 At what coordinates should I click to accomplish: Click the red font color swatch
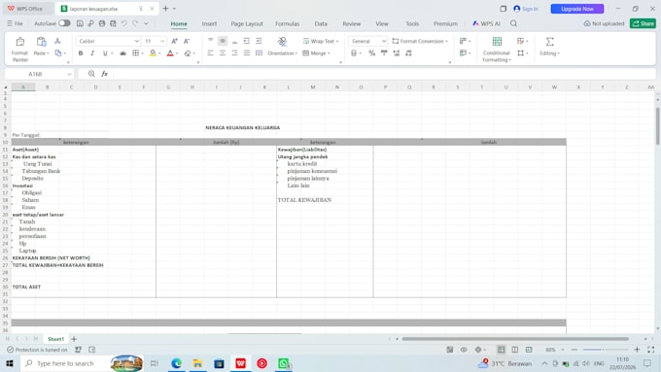[170, 53]
